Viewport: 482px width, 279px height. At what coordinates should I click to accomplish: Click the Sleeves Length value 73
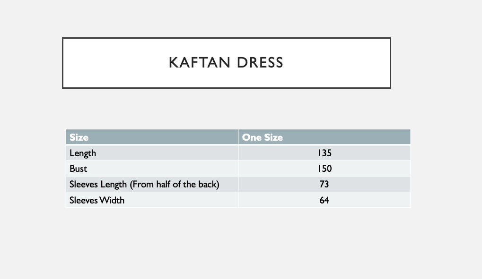tap(324, 184)
